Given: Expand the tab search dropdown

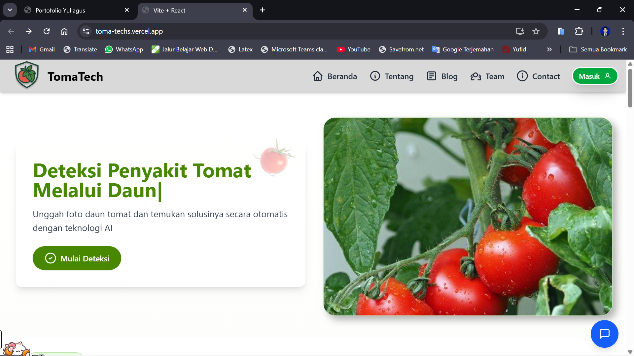Looking at the screenshot, I should 10,10.
